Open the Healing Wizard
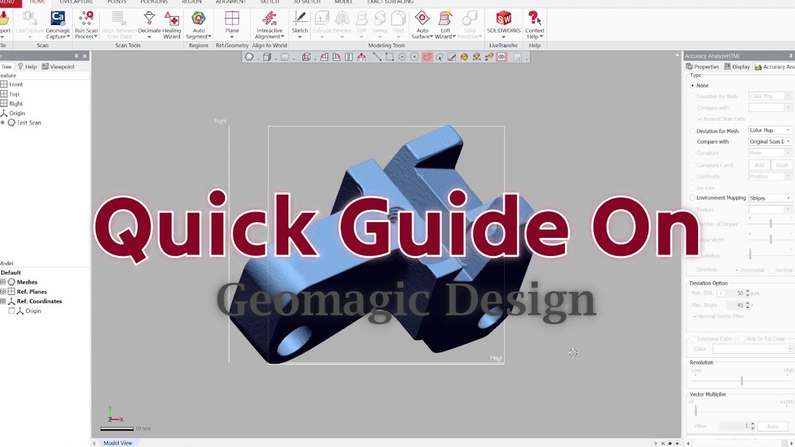Screen dimensions: 795x447 click(x=171, y=25)
